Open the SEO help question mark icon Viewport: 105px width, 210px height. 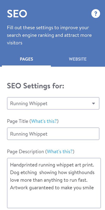coord(96,13)
